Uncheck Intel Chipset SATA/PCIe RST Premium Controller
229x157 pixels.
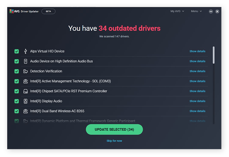click(x=17, y=91)
